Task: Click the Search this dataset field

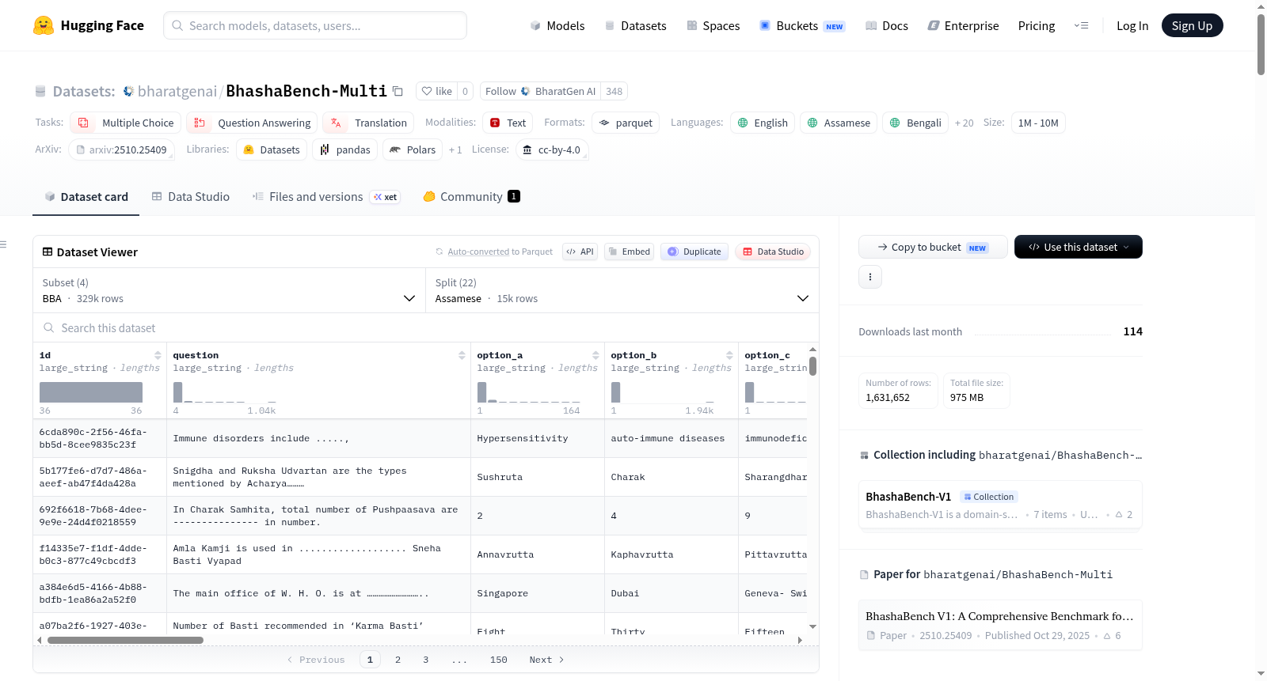Action: (x=426, y=327)
